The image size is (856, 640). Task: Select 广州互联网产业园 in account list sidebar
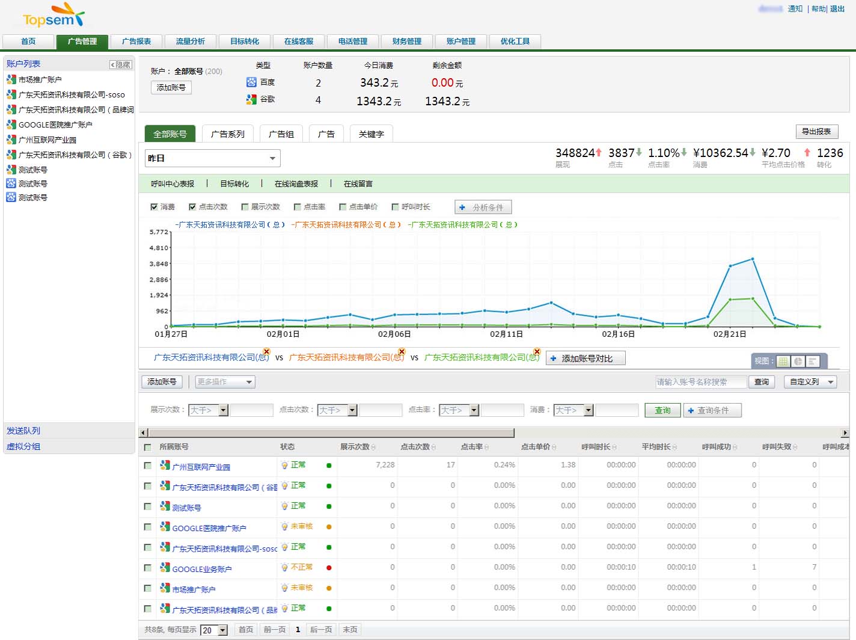(x=47, y=140)
